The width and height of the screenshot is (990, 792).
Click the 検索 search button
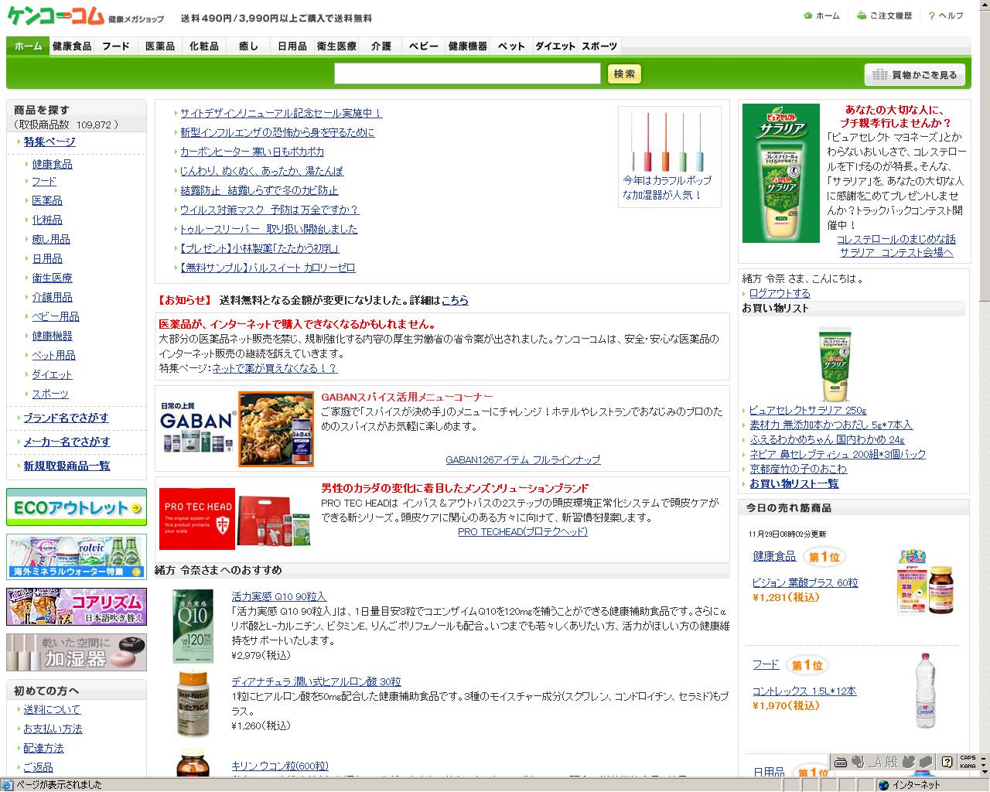(624, 73)
